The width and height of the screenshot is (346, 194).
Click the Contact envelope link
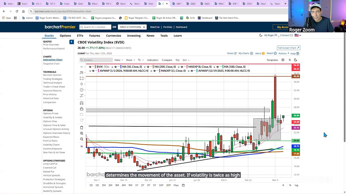[x=286, y=35]
